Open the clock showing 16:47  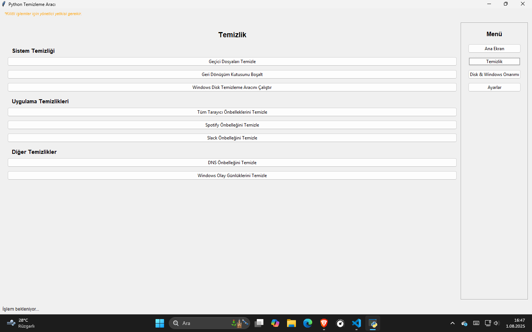515,324
